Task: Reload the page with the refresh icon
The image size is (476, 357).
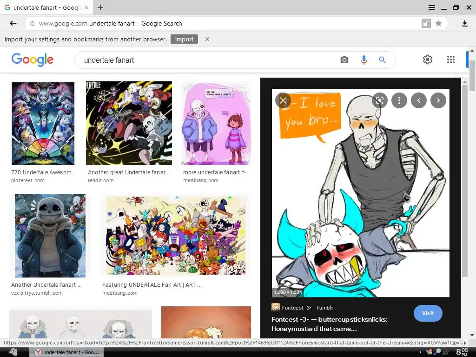Action: pos(33,23)
